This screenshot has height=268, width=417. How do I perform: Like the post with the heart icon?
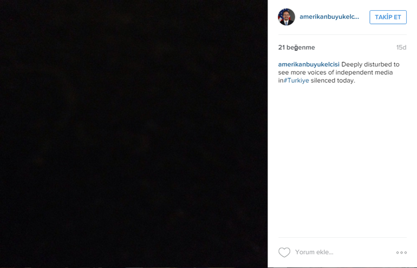point(284,252)
